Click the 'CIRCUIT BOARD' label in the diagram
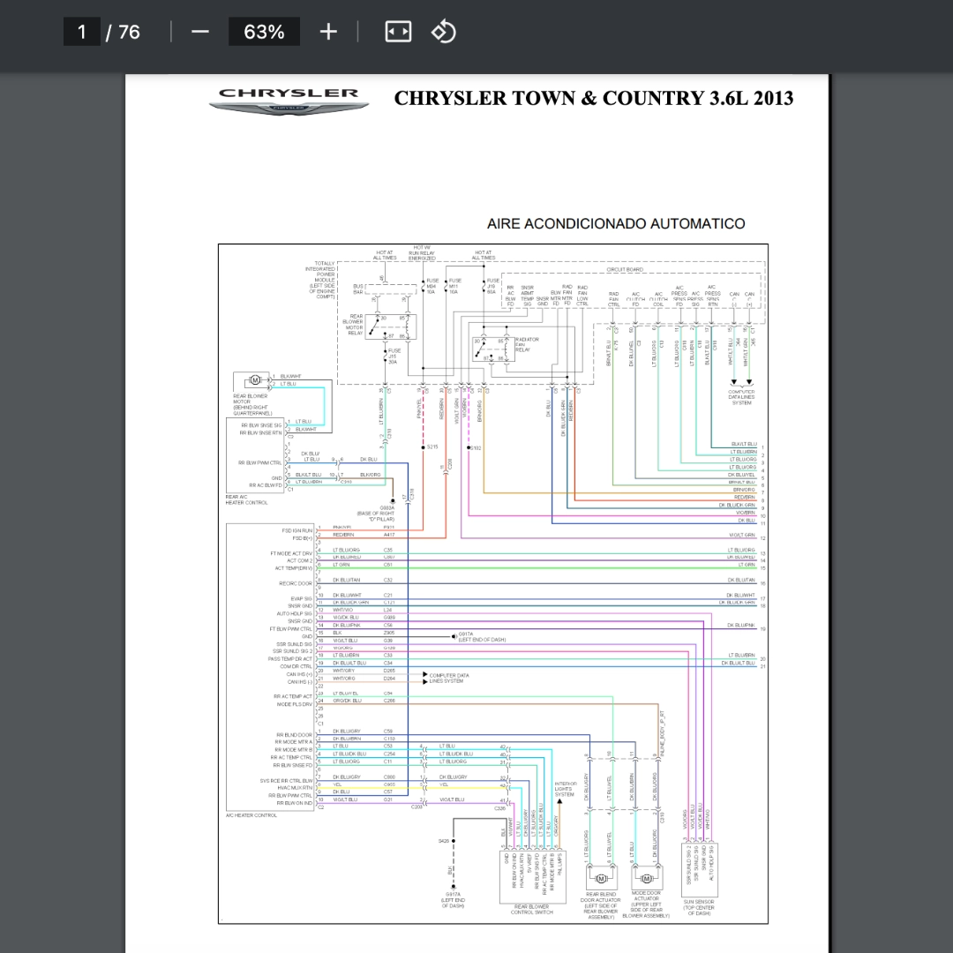This screenshot has width=953, height=953. pos(624,269)
